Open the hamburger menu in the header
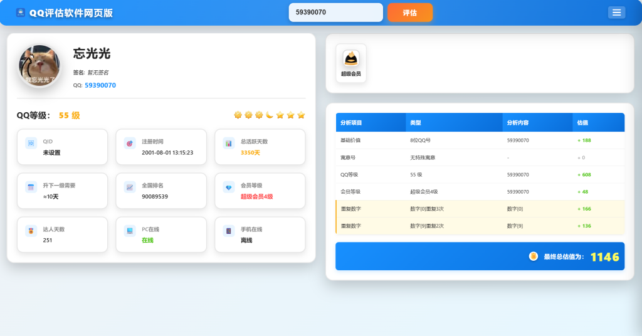 [616, 13]
